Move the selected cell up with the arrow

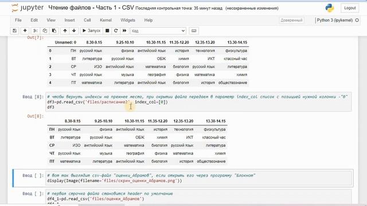(x=65, y=31)
